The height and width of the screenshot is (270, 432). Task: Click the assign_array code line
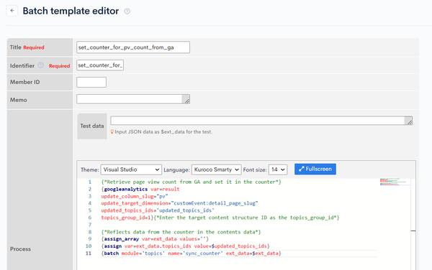155,239
